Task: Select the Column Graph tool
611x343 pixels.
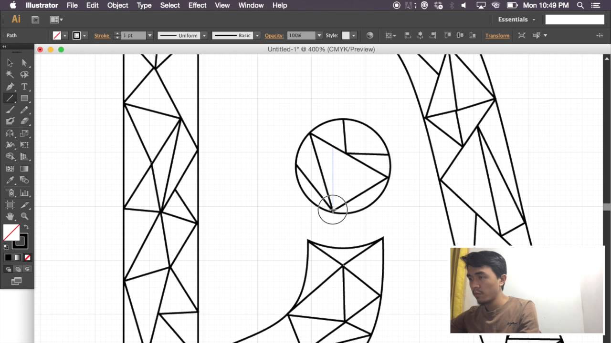Action: [x=24, y=192]
